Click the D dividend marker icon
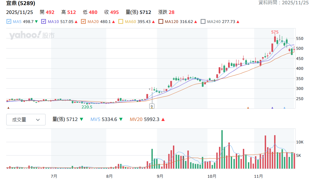The image size is (312, 182). tap(152, 106)
